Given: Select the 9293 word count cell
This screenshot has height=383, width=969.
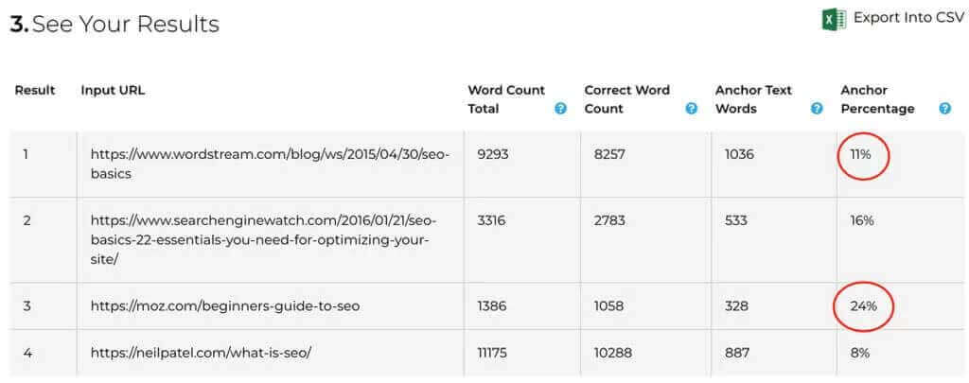Looking at the screenshot, I should click(492, 154).
